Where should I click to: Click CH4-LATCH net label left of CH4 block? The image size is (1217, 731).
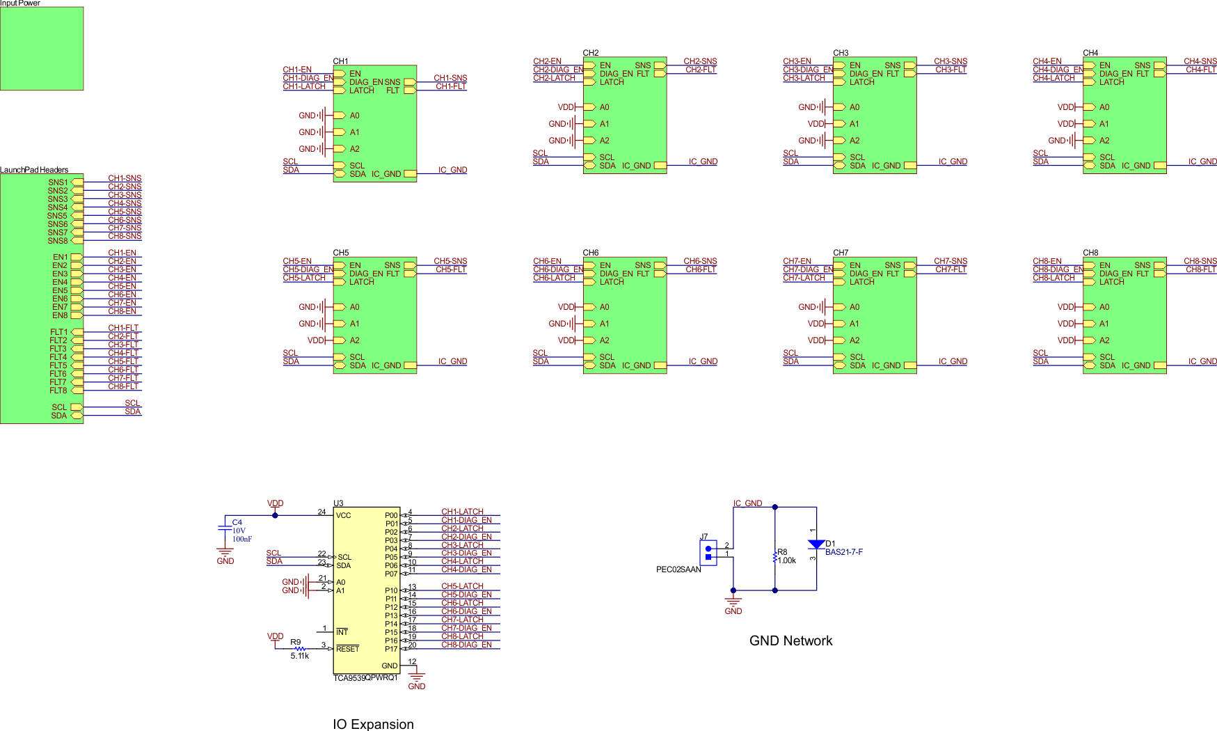[1053, 78]
